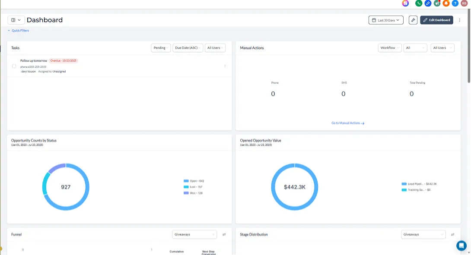471x255 pixels.
Task: Toggle the Won series in status legend
Action: [193, 193]
